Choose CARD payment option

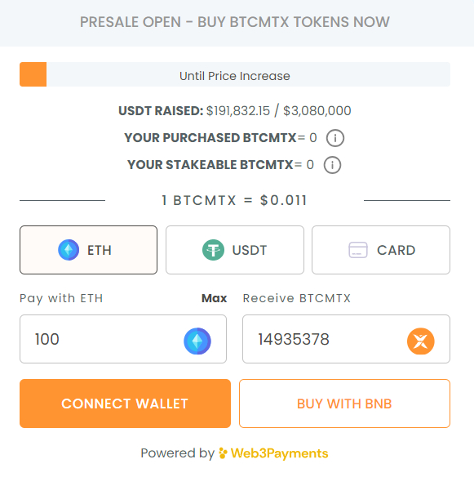[381, 250]
